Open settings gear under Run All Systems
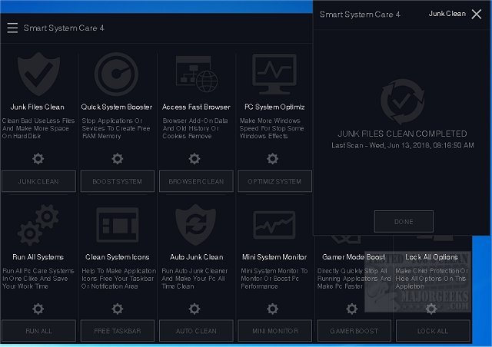The image size is (492, 347). click(38, 309)
